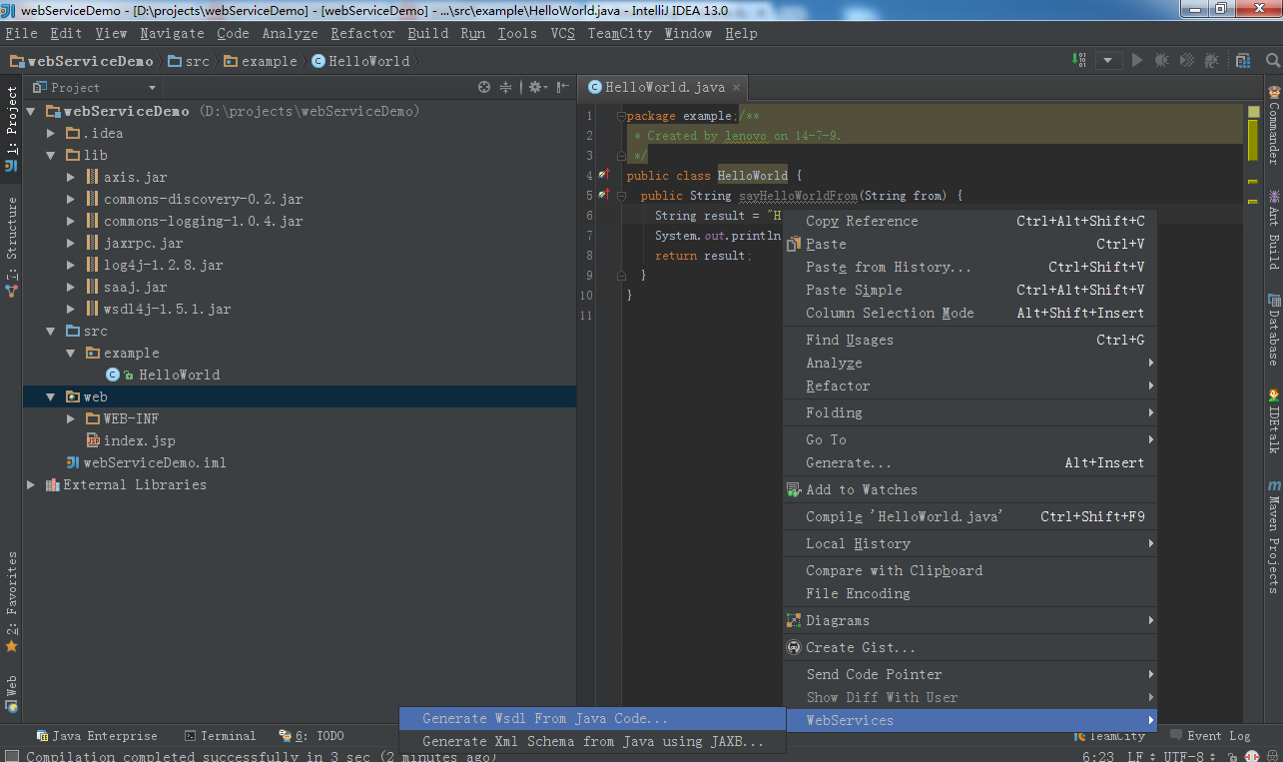Screen dimensions: 1283x762
Task: Open the Terminal tool window
Action: pos(220,736)
